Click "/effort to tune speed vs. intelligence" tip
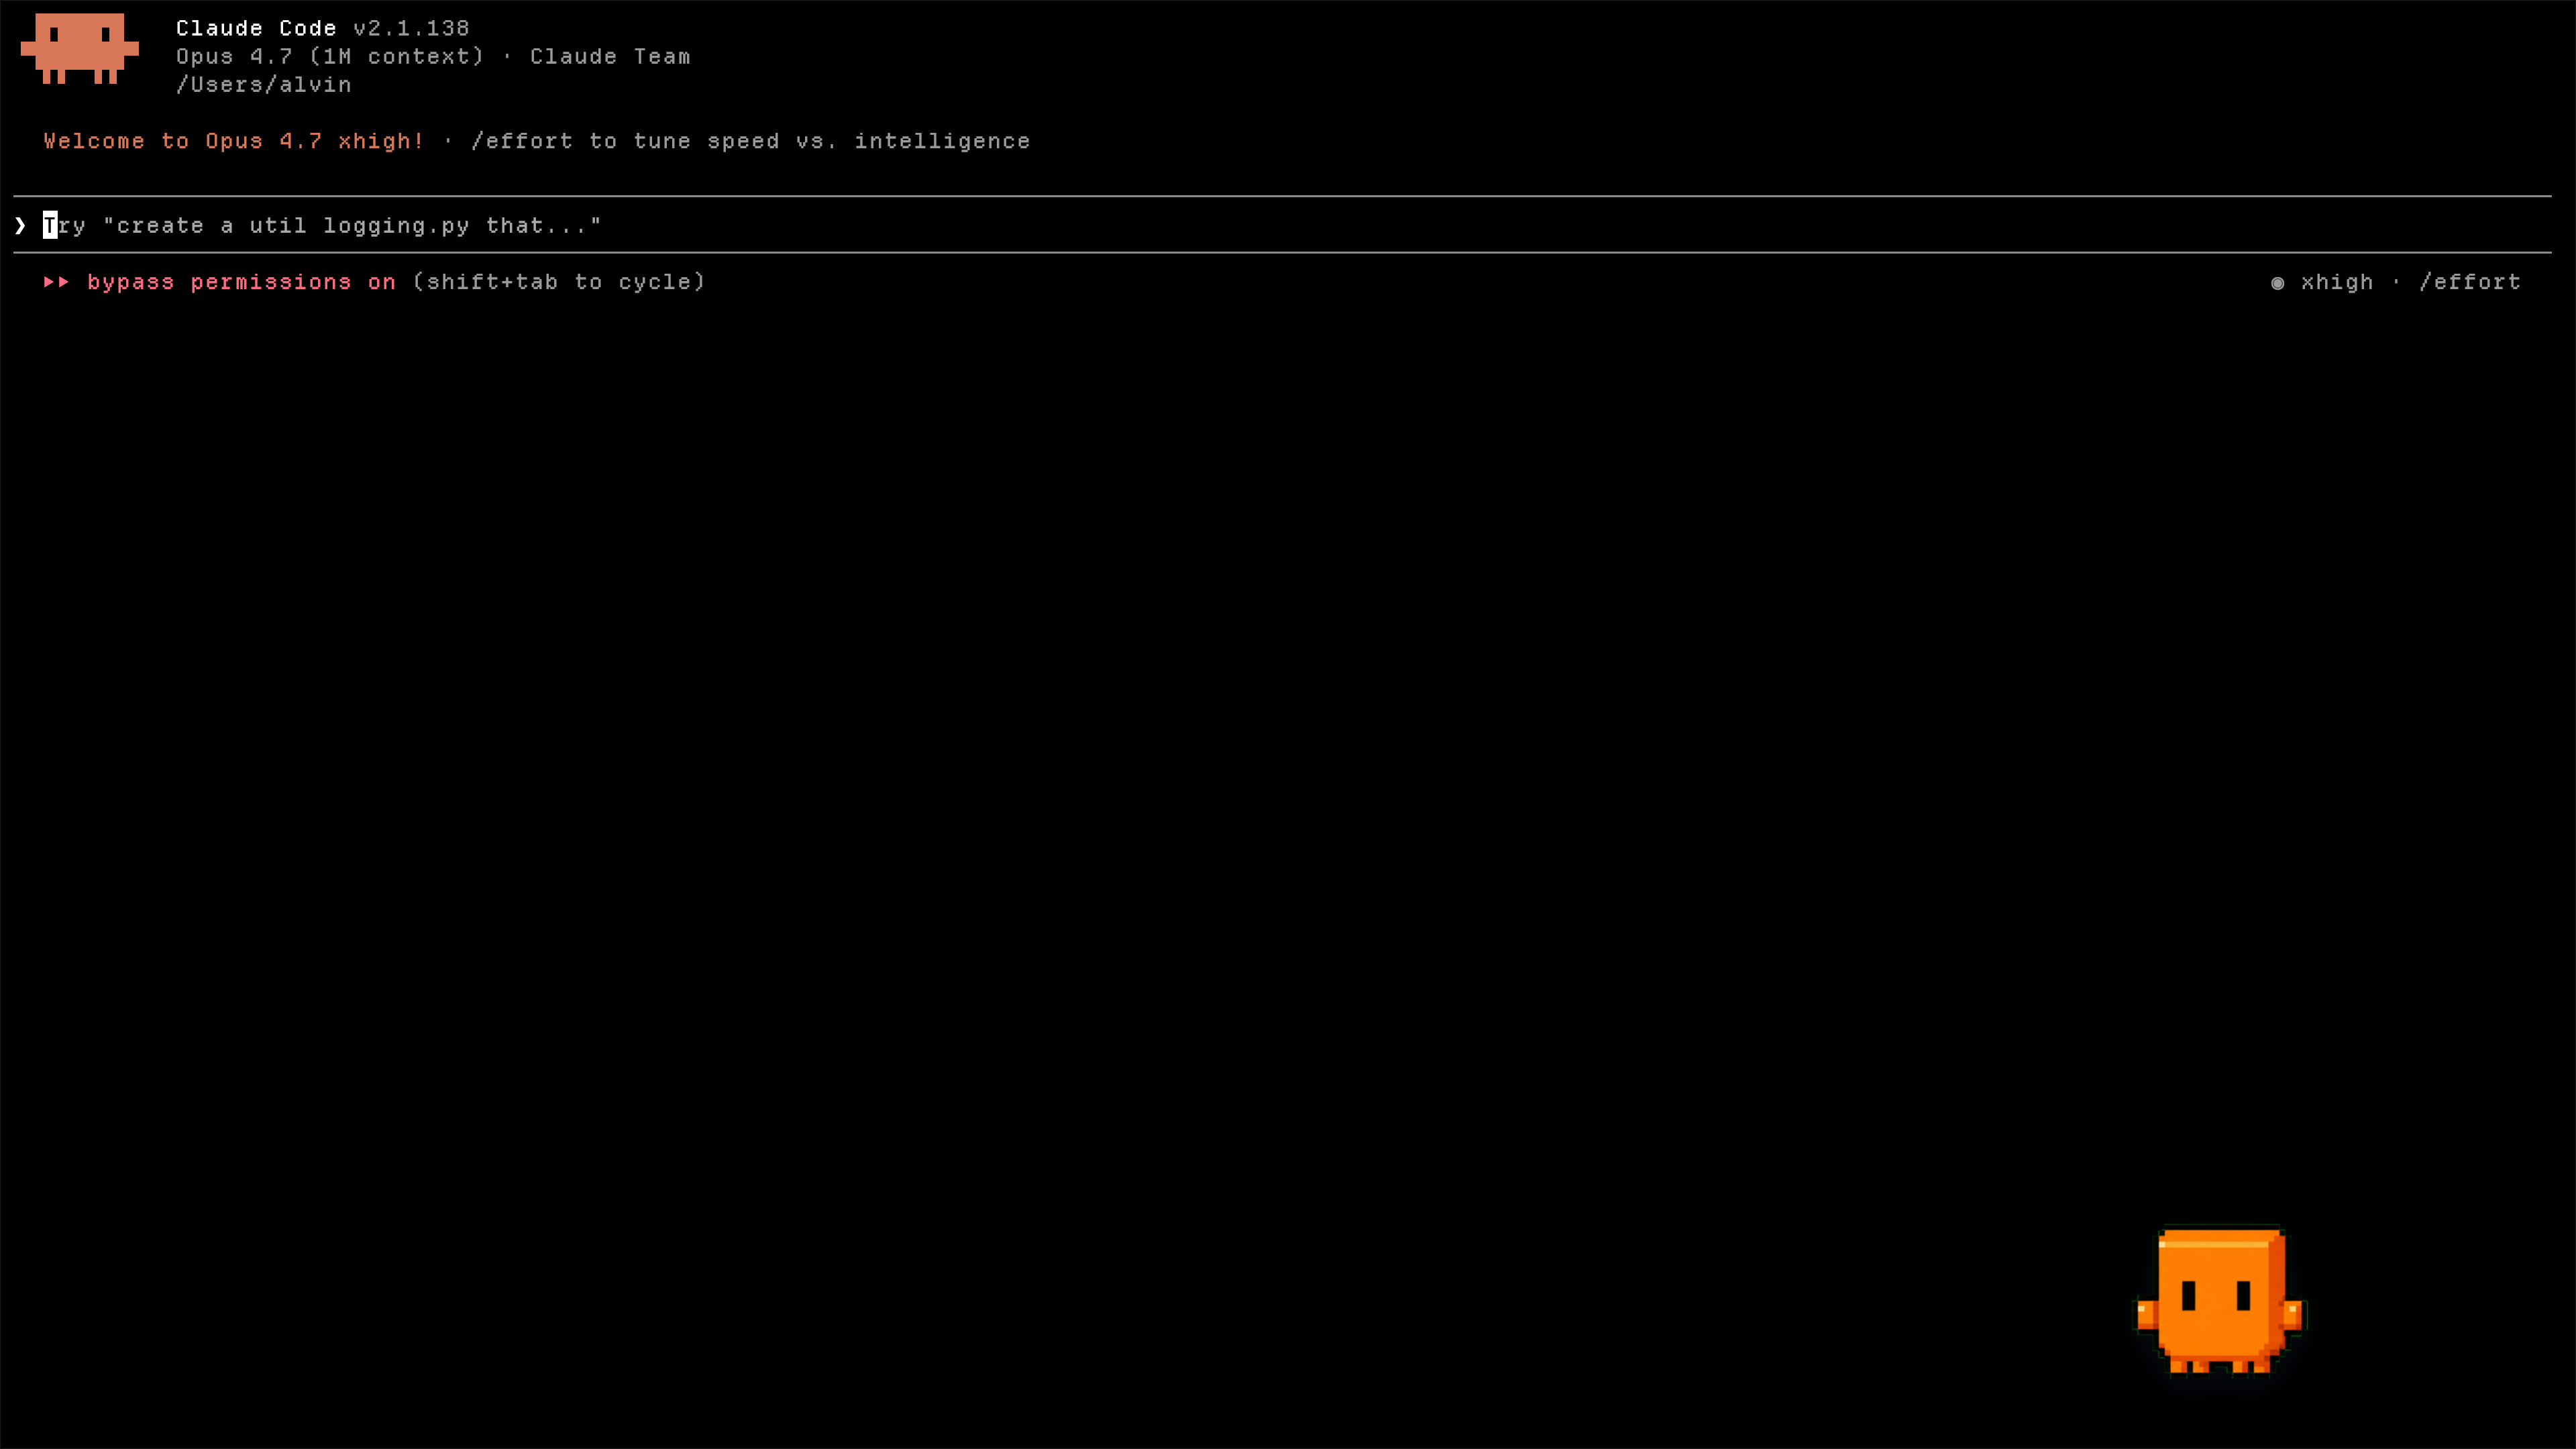2576x1449 pixels. pyautogui.click(x=751, y=141)
